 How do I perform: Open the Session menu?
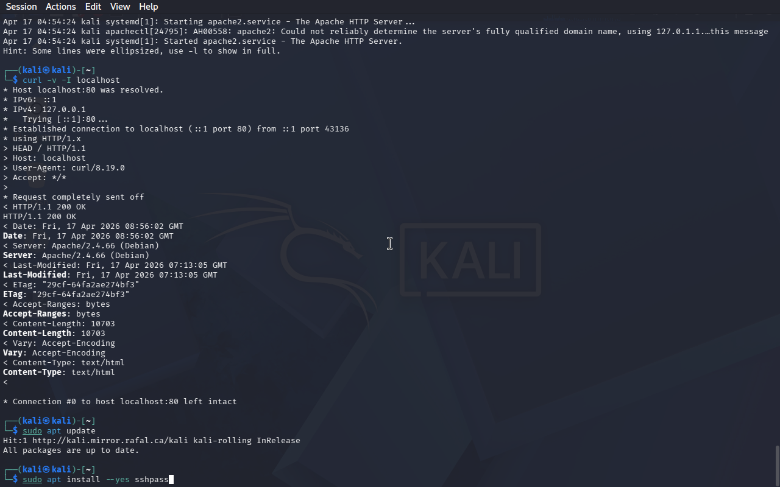pos(21,7)
